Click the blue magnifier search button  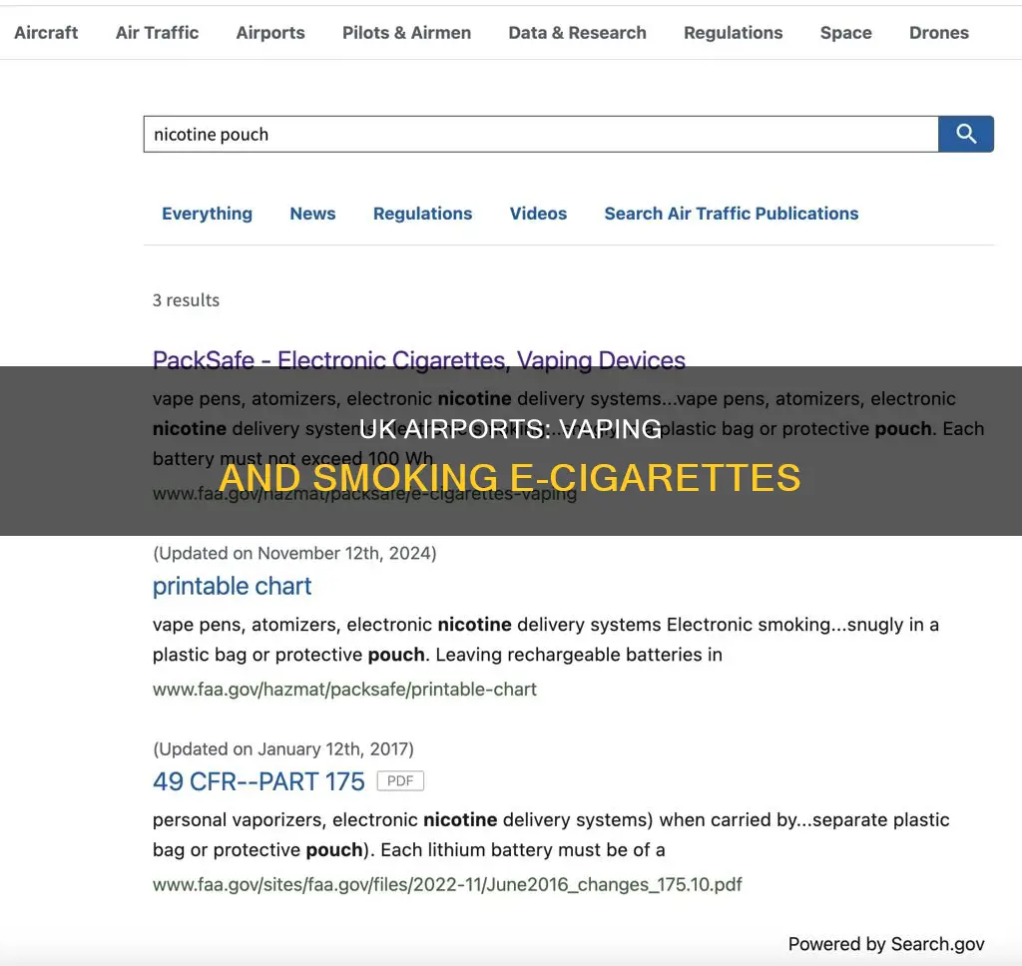click(966, 135)
